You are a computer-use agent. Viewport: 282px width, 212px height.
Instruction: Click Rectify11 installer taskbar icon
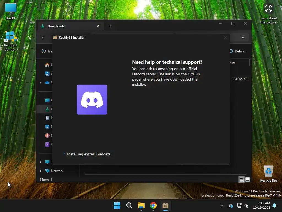click(x=165, y=205)
